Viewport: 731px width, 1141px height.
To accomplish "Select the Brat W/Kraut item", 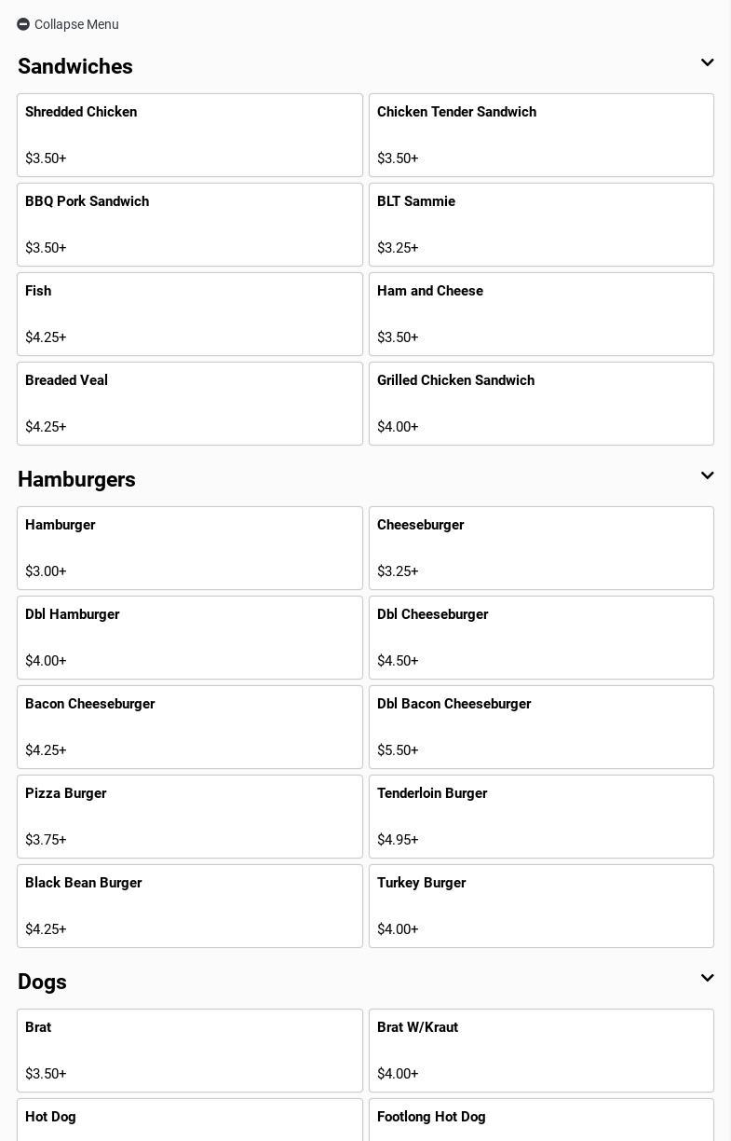I will pos(541,1051).
